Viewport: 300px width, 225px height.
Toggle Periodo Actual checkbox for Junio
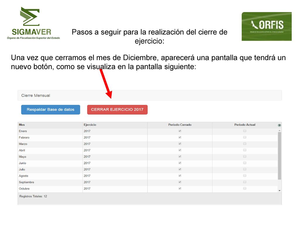coord(245,163)
